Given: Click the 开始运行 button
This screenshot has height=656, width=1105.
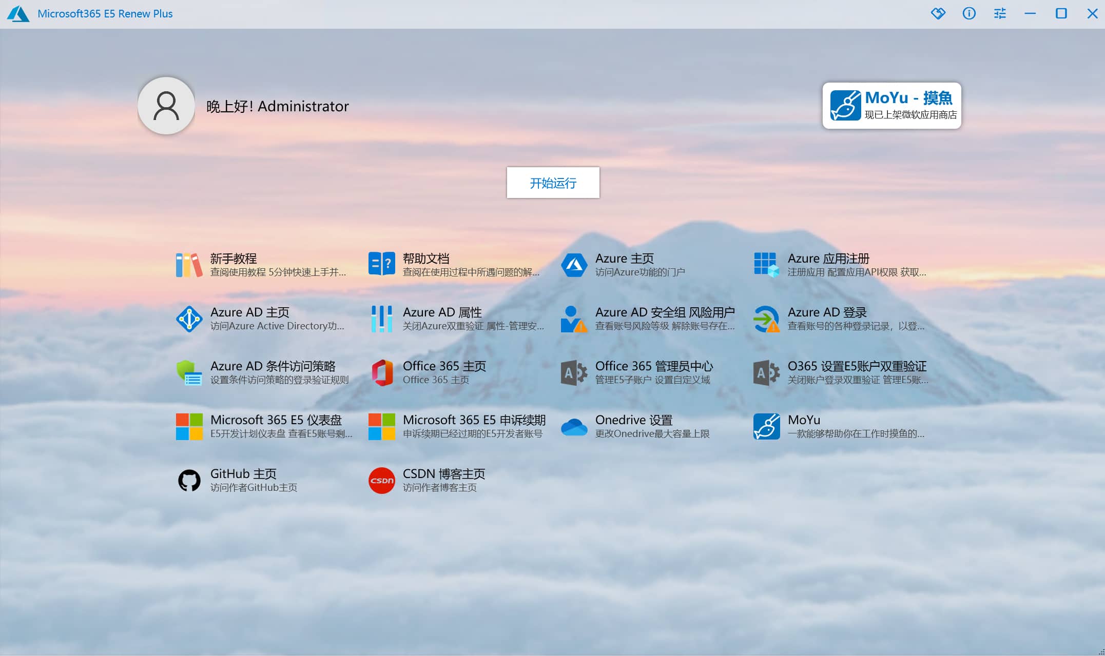Looking at the screenshot, I should [553, 183].
